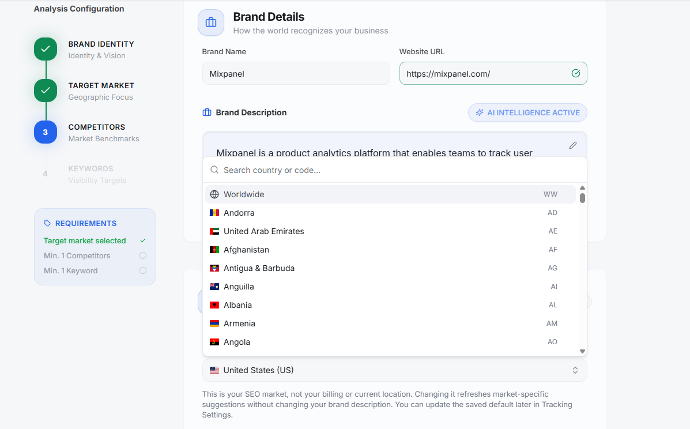690x429 pixels.
Task: Click the Min. 1 Keyword status circle
Action: pyautogui.click(x=143, y=270)
